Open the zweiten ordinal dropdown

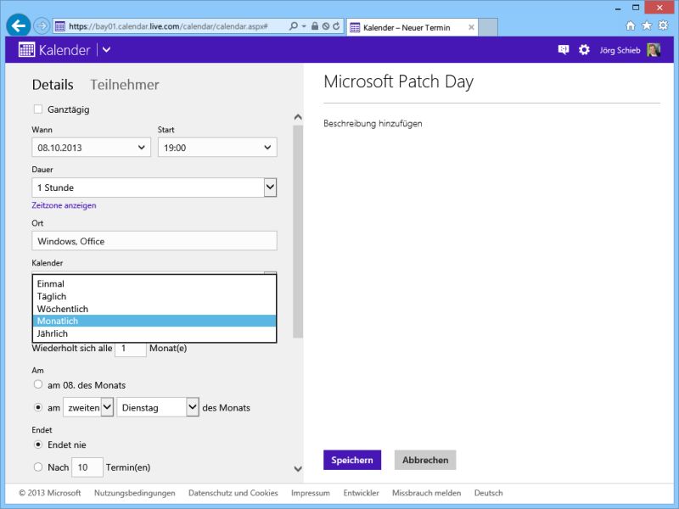88,407
